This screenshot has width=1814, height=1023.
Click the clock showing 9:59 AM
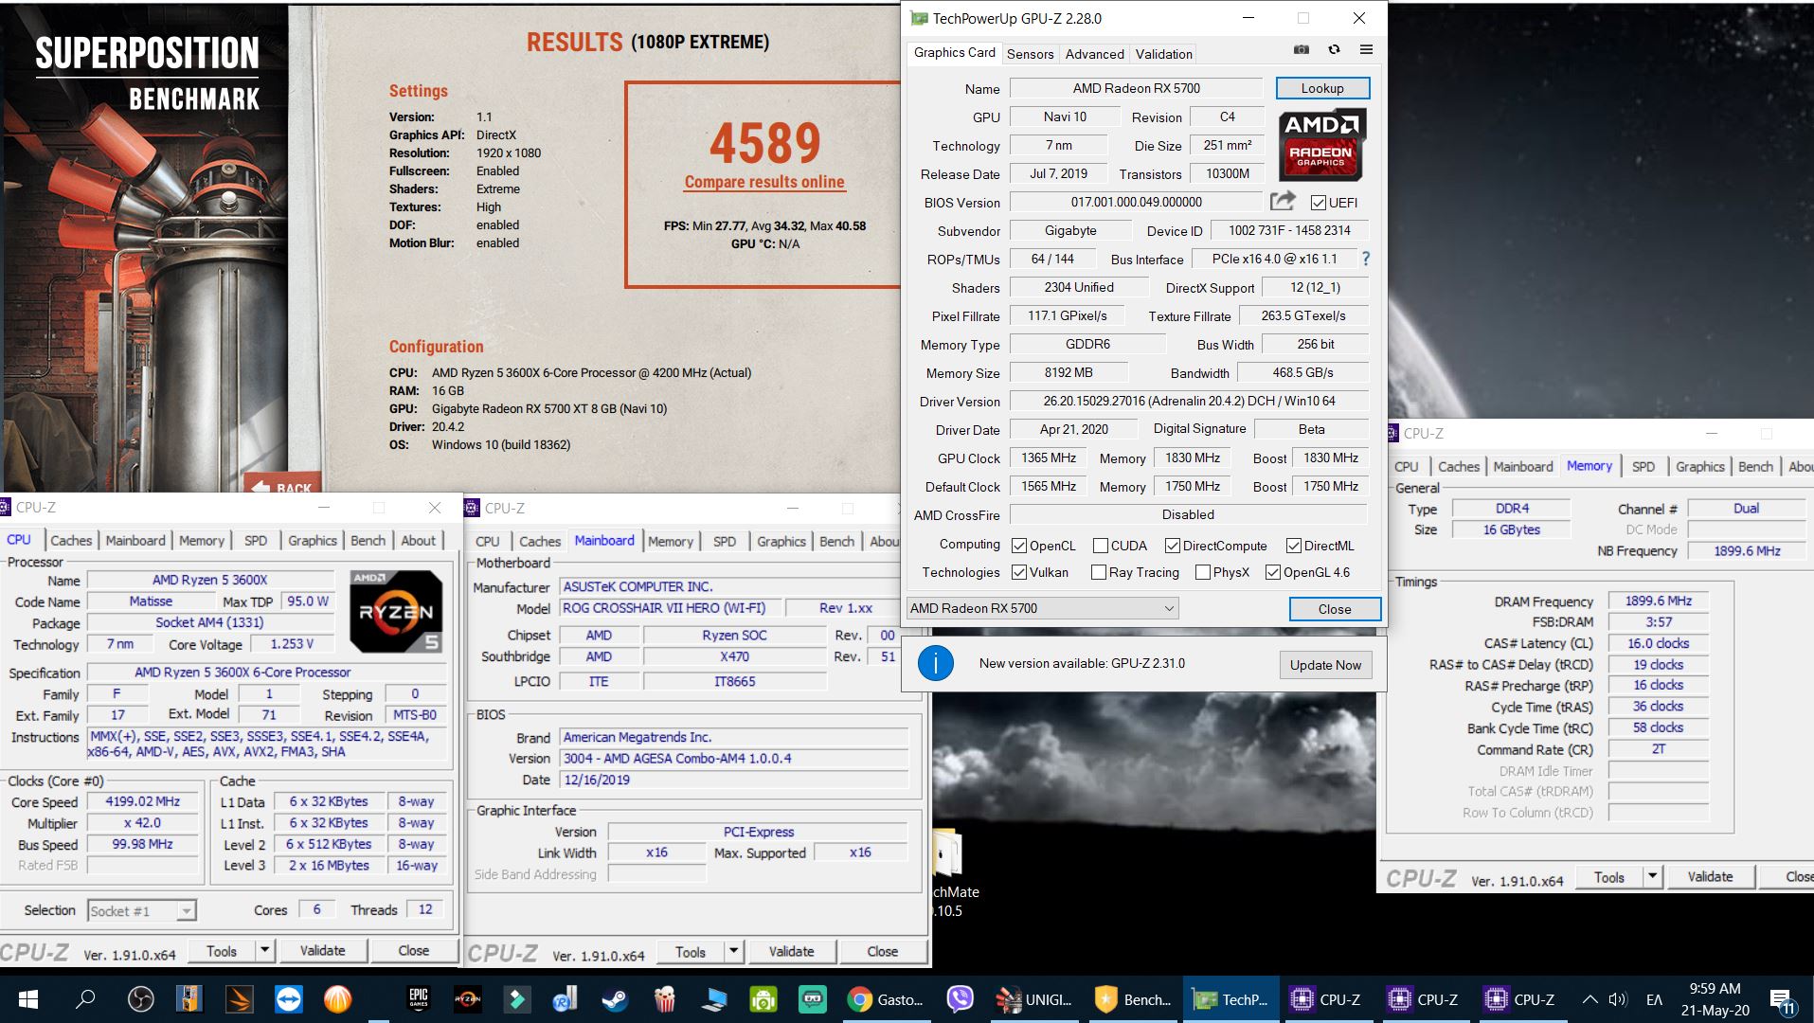(1715, 999)
